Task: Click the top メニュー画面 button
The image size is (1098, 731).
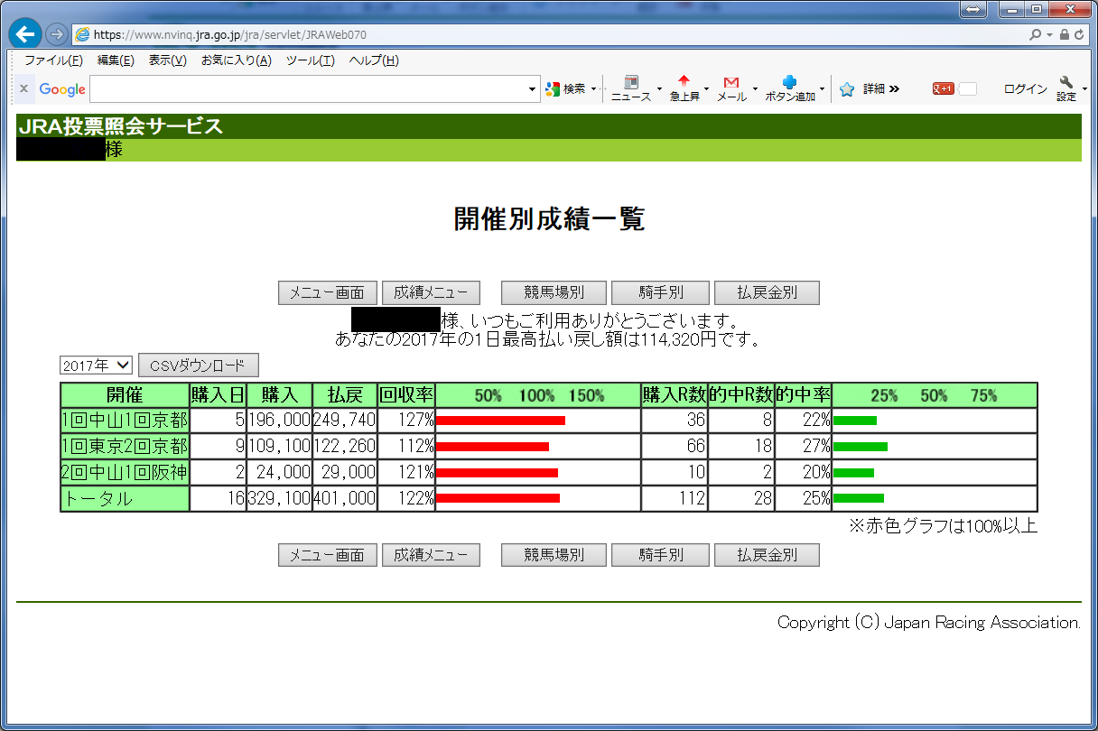Action: pyautogui.click(x=328, y=293)
